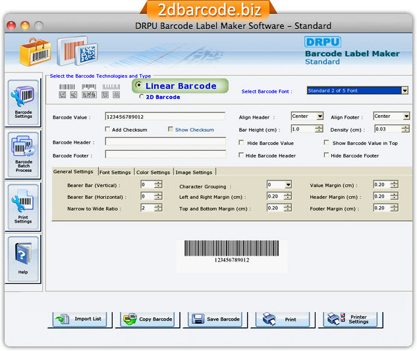Adjust Header Margin stepper
Viewport: 417px width, 351px height.
394,196
